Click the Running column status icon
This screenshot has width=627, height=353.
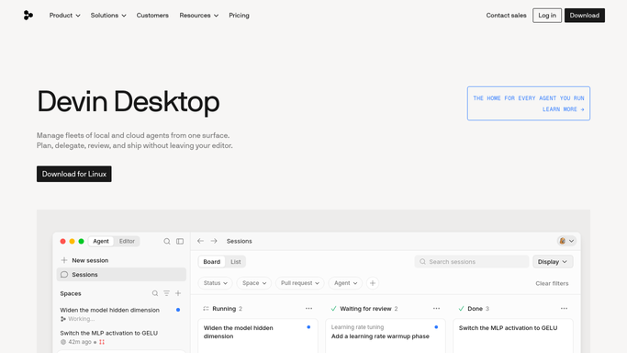(x=206, y=309)
